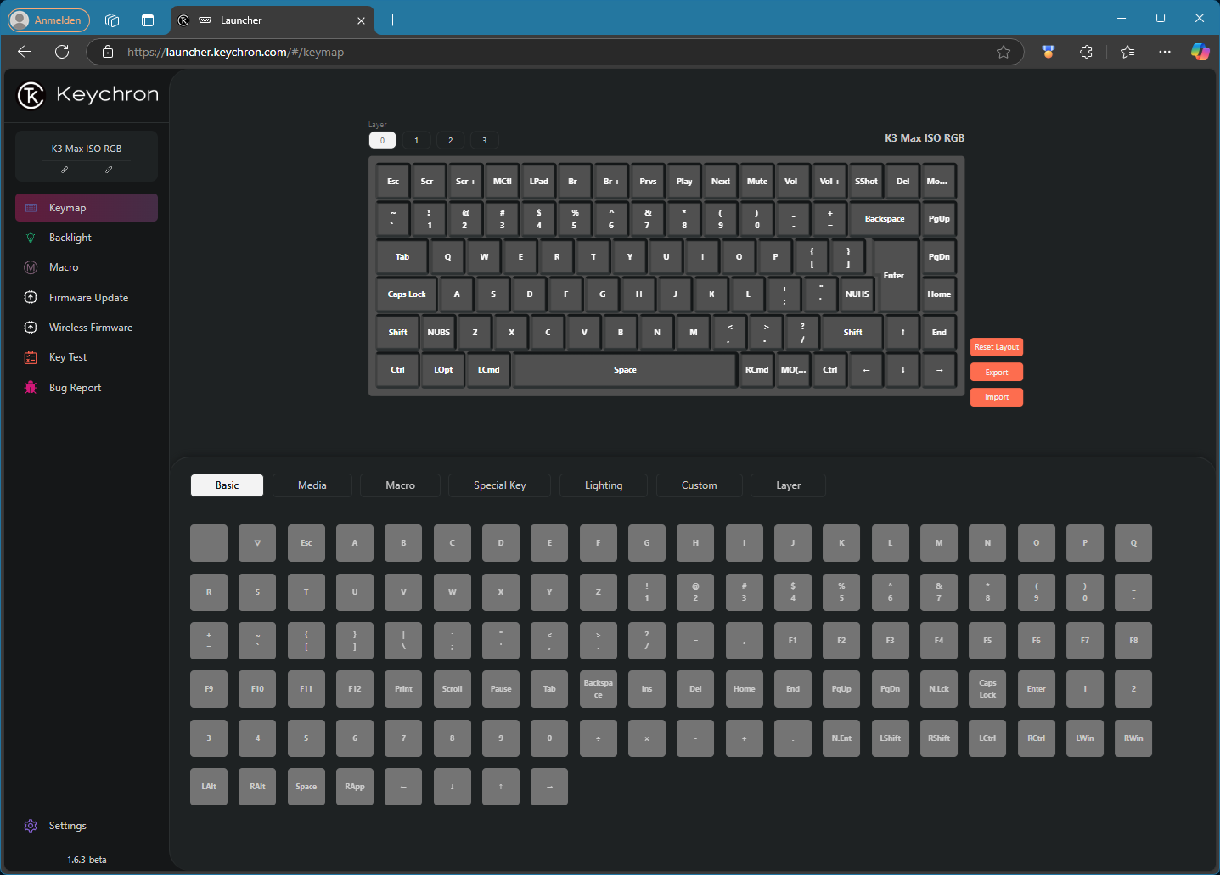1220x875 pixels.
Task: Open the Lighting keycode tab
Action: click(604, 485)
